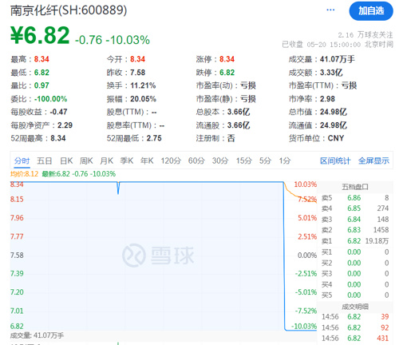Image resolution: width=399 pixels, height=345 pixels.
Task: Click the dip marker on the intraday price line
Action: [x=118, y=188]
